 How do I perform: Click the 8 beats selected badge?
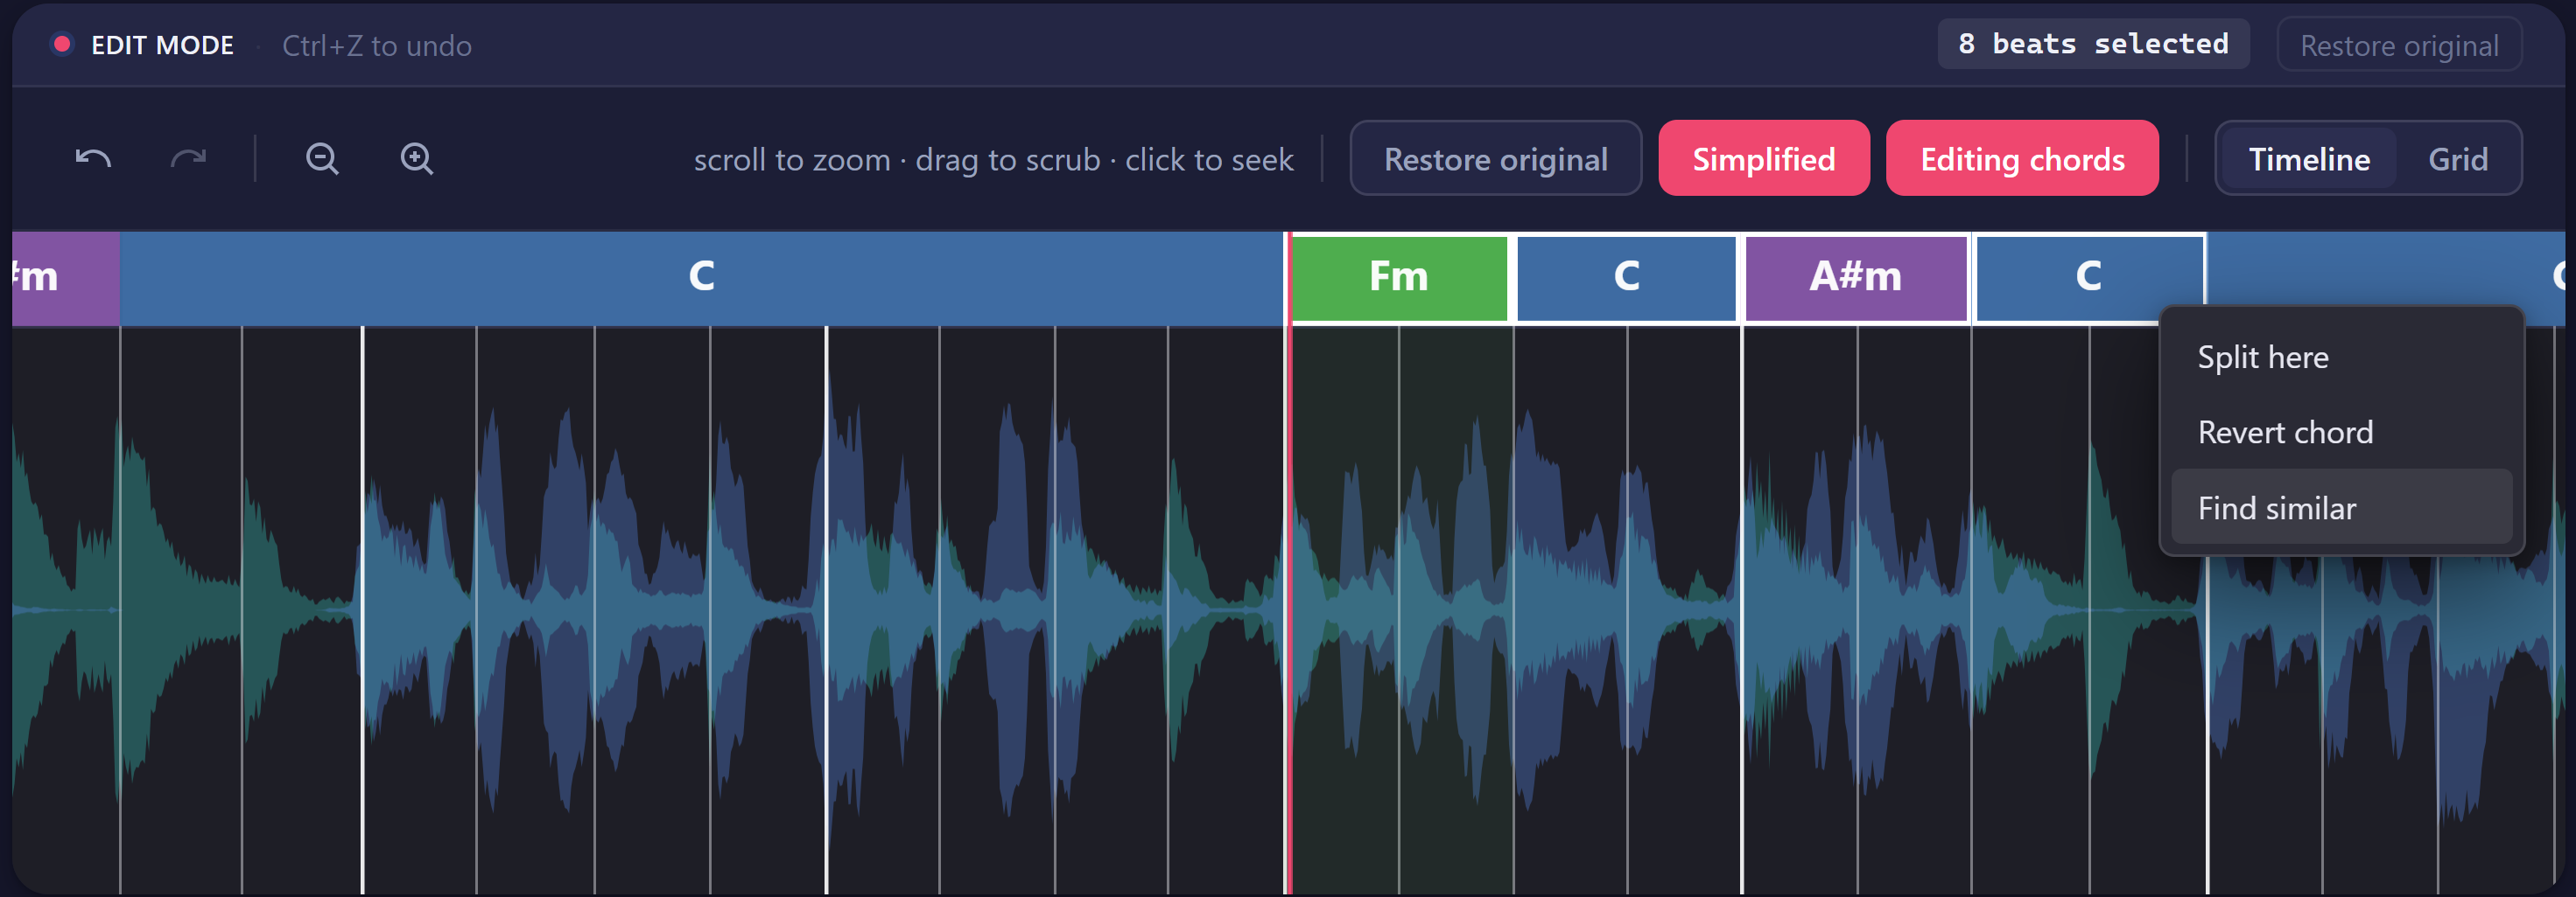tap(2093, 44)
